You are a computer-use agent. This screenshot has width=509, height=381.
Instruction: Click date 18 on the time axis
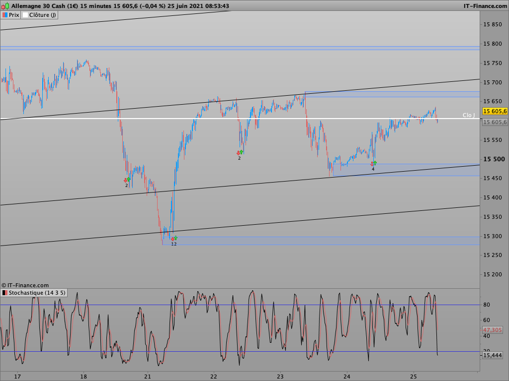[84, 377]
